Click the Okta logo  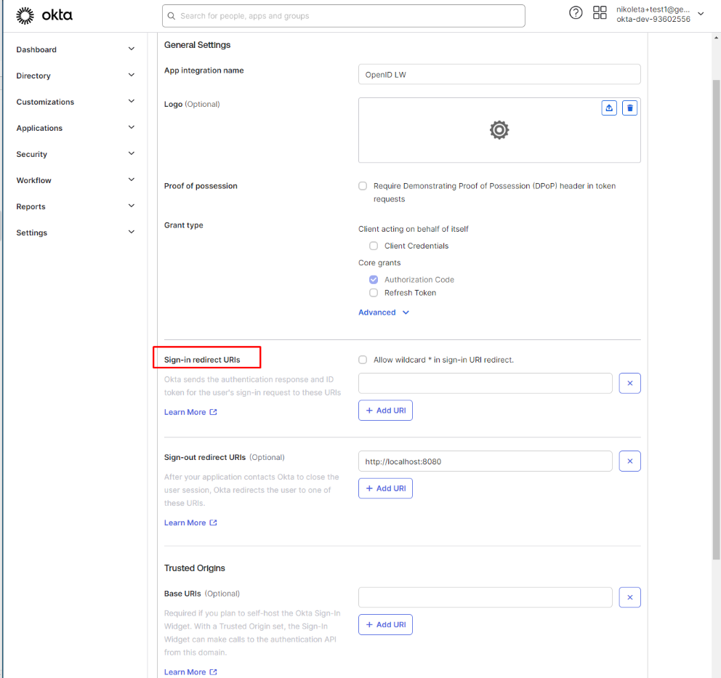(44, 15)
